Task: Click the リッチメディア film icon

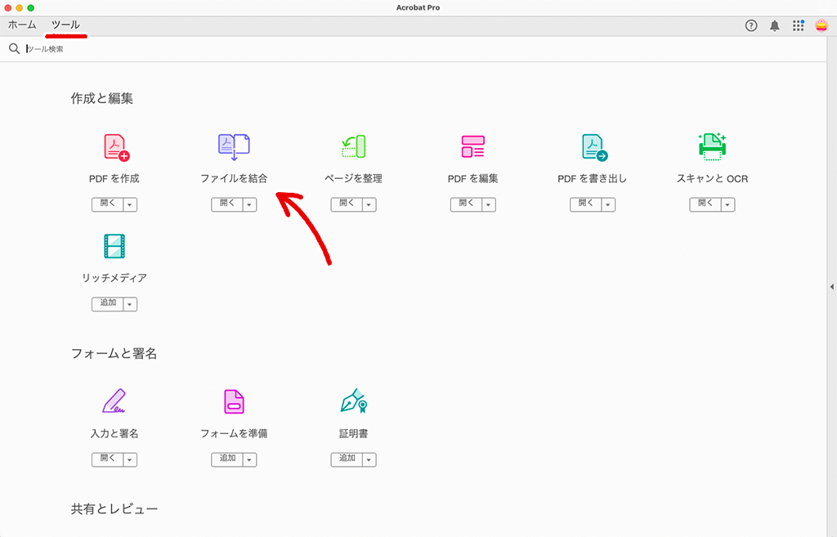Action: tap(114, 246)
